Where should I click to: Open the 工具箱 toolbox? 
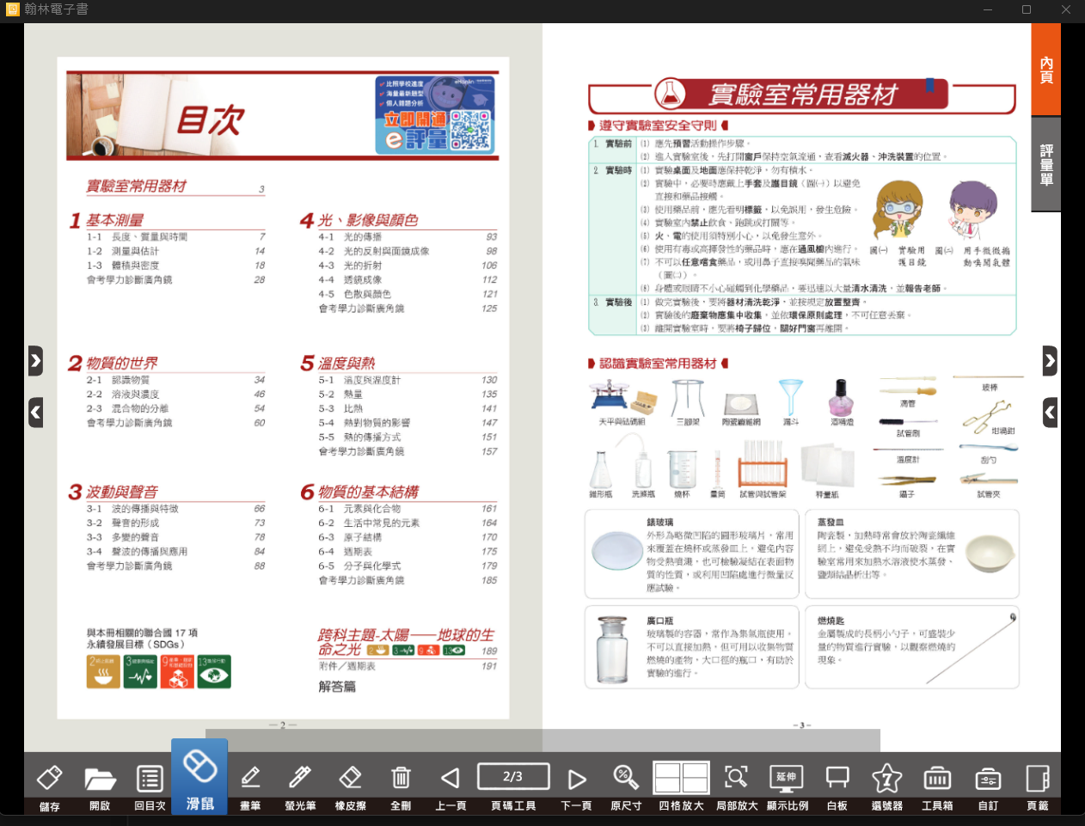[937, 786]
